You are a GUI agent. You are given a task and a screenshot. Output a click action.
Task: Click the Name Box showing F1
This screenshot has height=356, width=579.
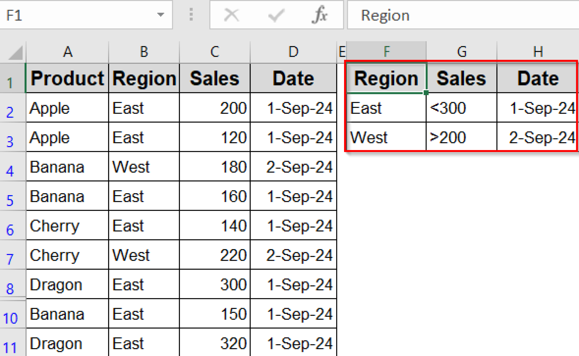79,15
